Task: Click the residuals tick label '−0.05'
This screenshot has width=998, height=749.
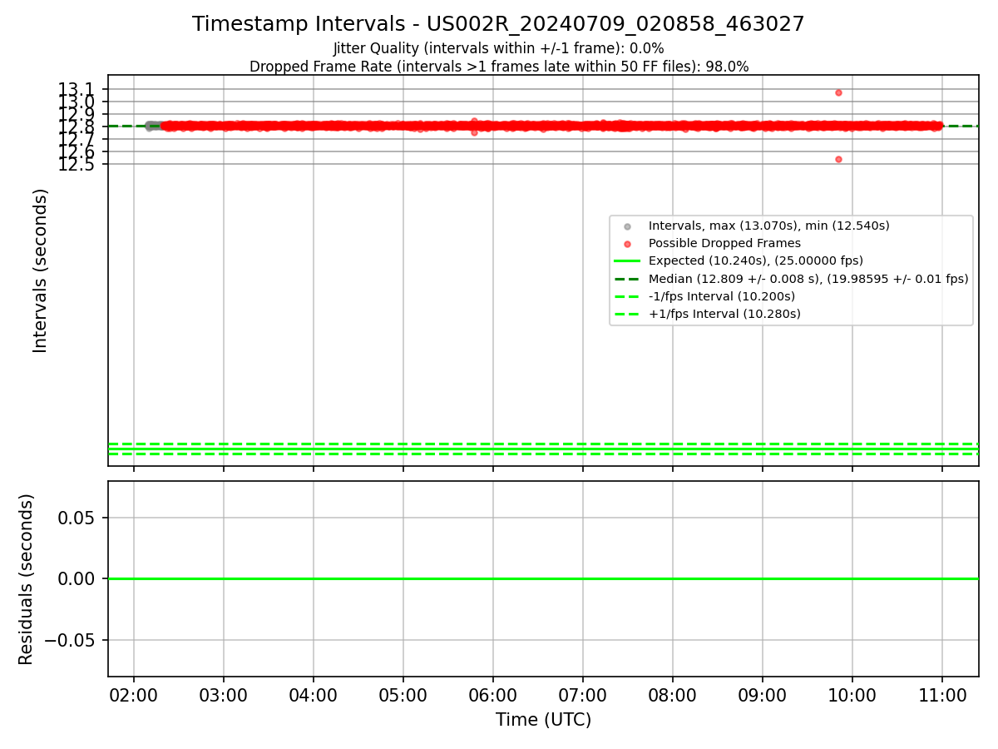Action: click(x=69, y=640)
